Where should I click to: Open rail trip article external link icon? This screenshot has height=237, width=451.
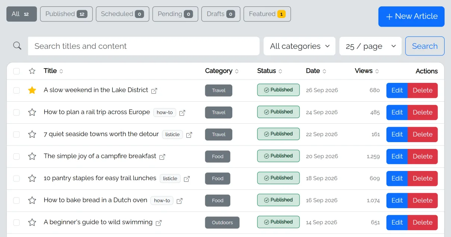pyautogui.click(x=182, y=113)
